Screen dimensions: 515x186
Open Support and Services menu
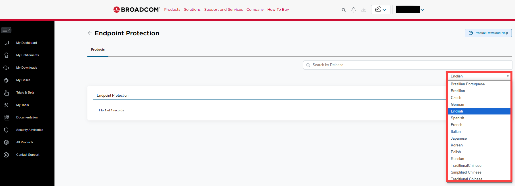pyautogui.click(x=224, y=10)
